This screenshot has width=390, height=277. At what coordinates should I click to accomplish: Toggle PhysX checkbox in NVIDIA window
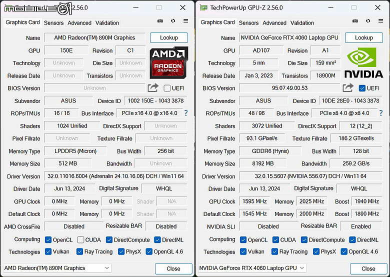(x=316, y=251)
